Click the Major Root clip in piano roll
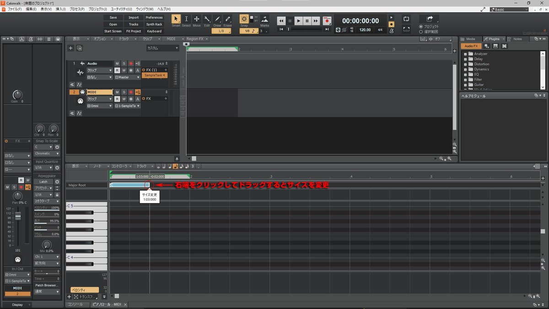 [x=130, y=185]
